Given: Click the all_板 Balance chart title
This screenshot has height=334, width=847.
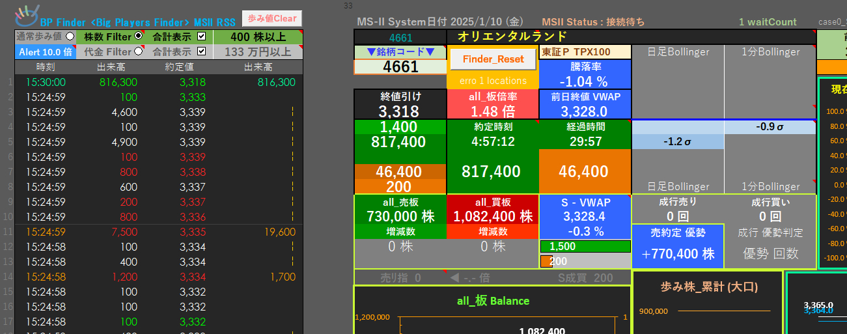Looking at the screenshot, I should coord(493,301).
